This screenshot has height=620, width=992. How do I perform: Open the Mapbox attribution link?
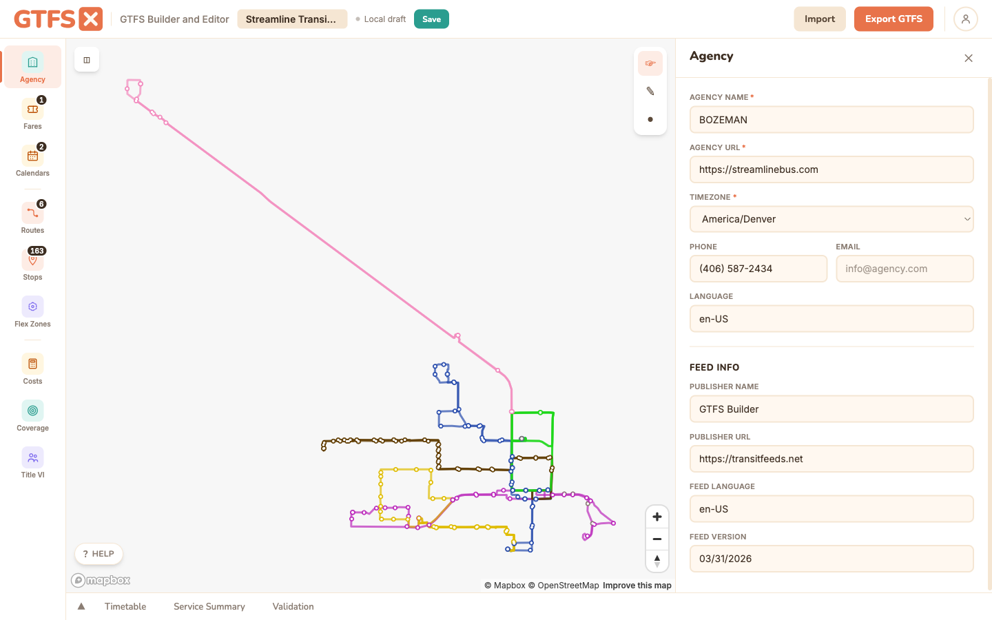coord(505,586)
